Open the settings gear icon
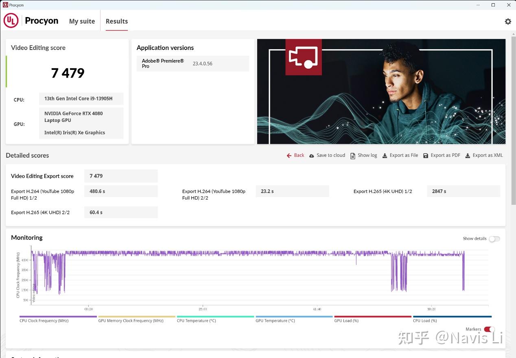Viewport: 516px width, 358px height. pyautogui.click(x=508, y=22)
